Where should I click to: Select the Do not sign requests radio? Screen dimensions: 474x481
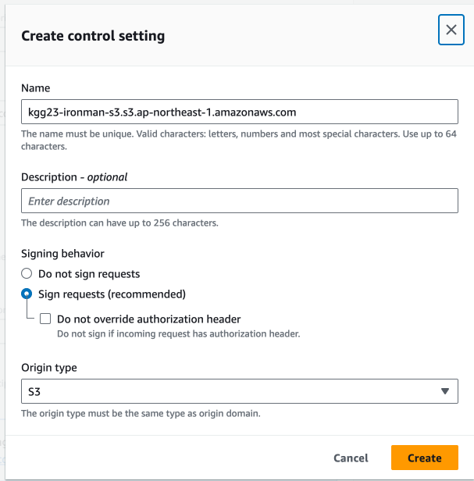click(27, 274)
